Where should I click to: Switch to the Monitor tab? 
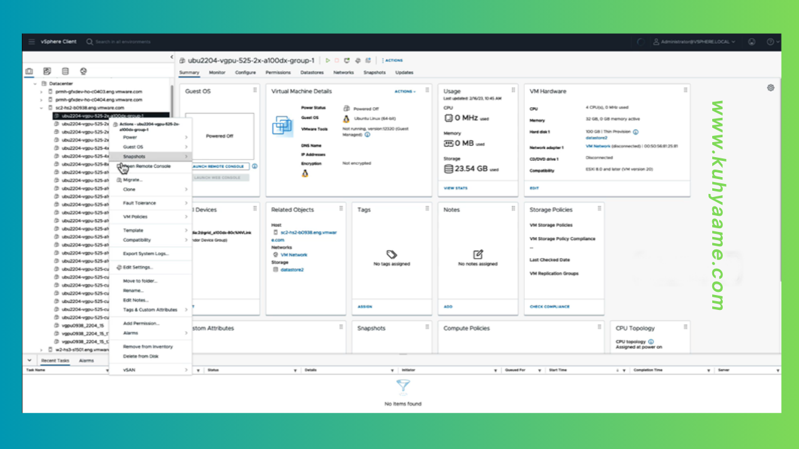click(217, 72)
